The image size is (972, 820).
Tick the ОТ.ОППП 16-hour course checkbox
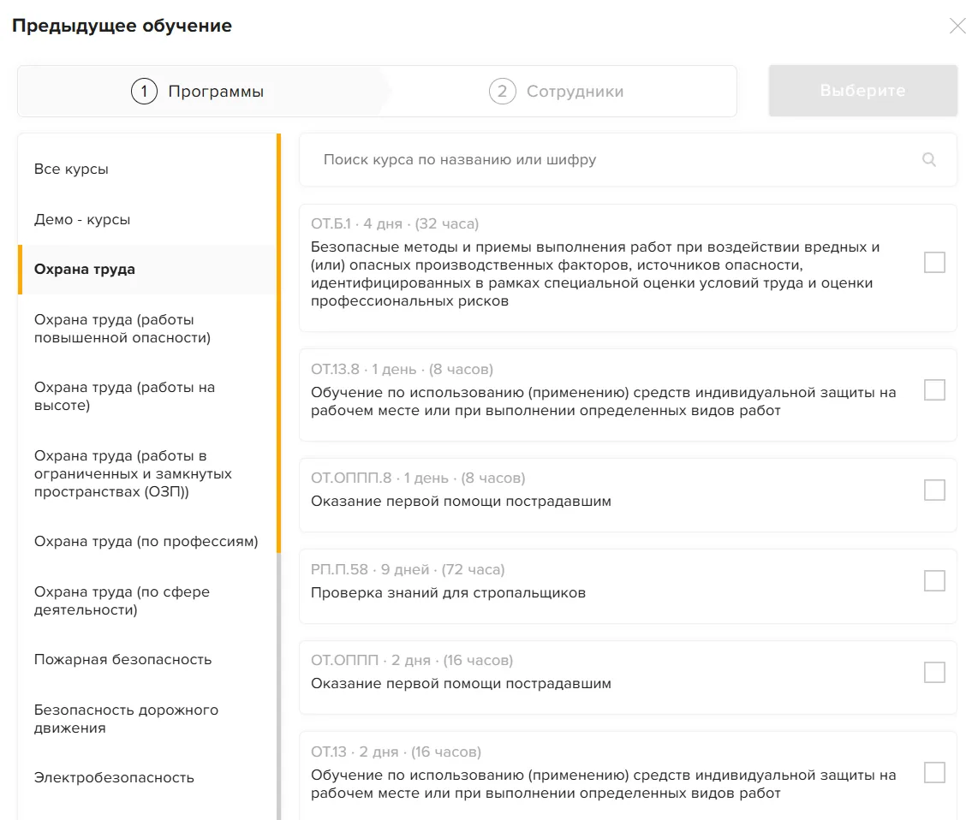click(934, 672)
